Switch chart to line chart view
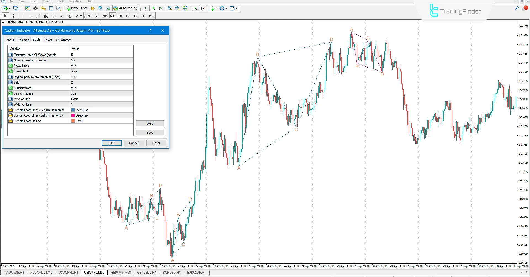The height and width of the screenshot is (277, 530). (161, 8)
